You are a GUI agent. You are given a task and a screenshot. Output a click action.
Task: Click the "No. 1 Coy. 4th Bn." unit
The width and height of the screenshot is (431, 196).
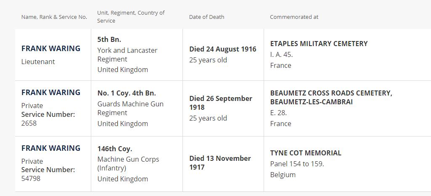(126, 93)
